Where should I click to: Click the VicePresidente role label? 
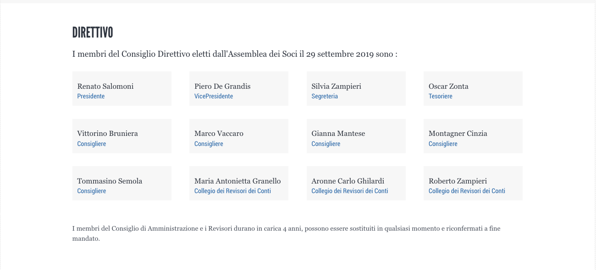coord(214,96)
